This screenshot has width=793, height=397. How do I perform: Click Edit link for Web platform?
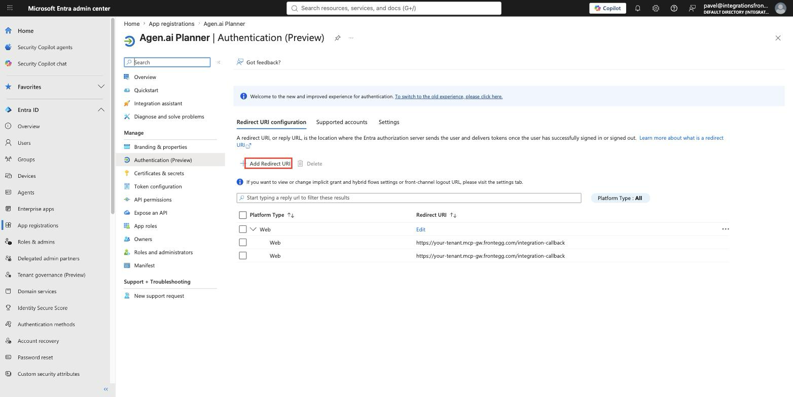tap(421, 229)
